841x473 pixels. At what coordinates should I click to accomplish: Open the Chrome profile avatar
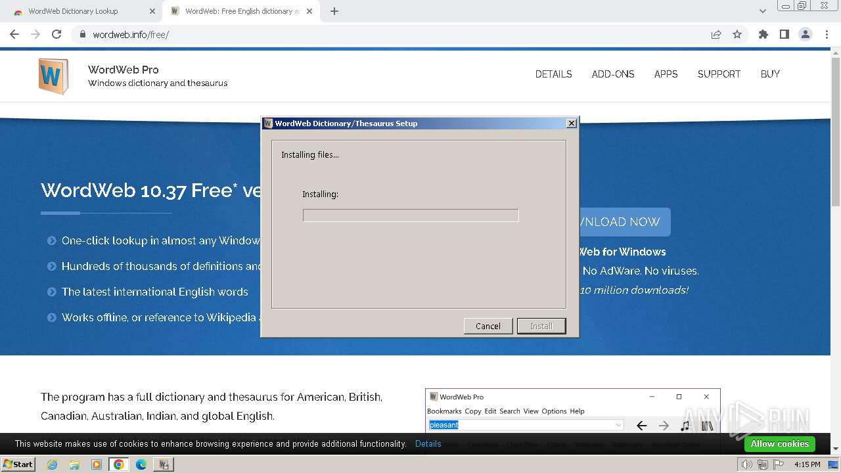(x=806, y=34)
